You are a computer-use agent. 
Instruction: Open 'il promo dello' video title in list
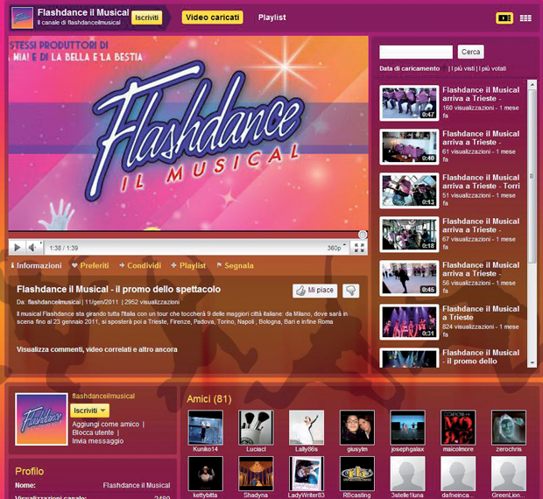pyautogui.click(x=481, y=357)
